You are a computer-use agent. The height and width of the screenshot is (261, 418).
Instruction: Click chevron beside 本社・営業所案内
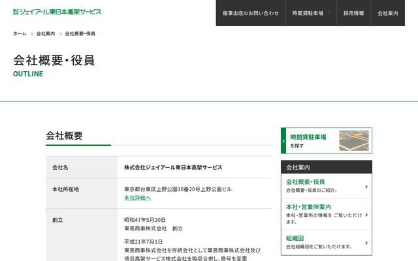(366, 215)
